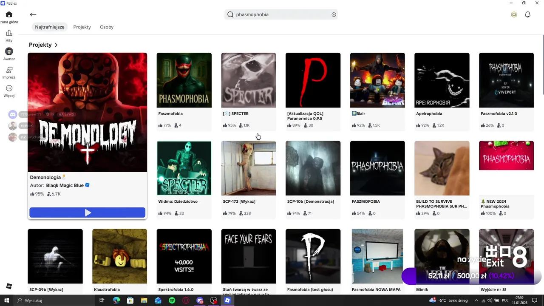Open the SCP-106 [Demonstracja] thumbnail
This screenshot has width=544, height=306.
(313, 168)
